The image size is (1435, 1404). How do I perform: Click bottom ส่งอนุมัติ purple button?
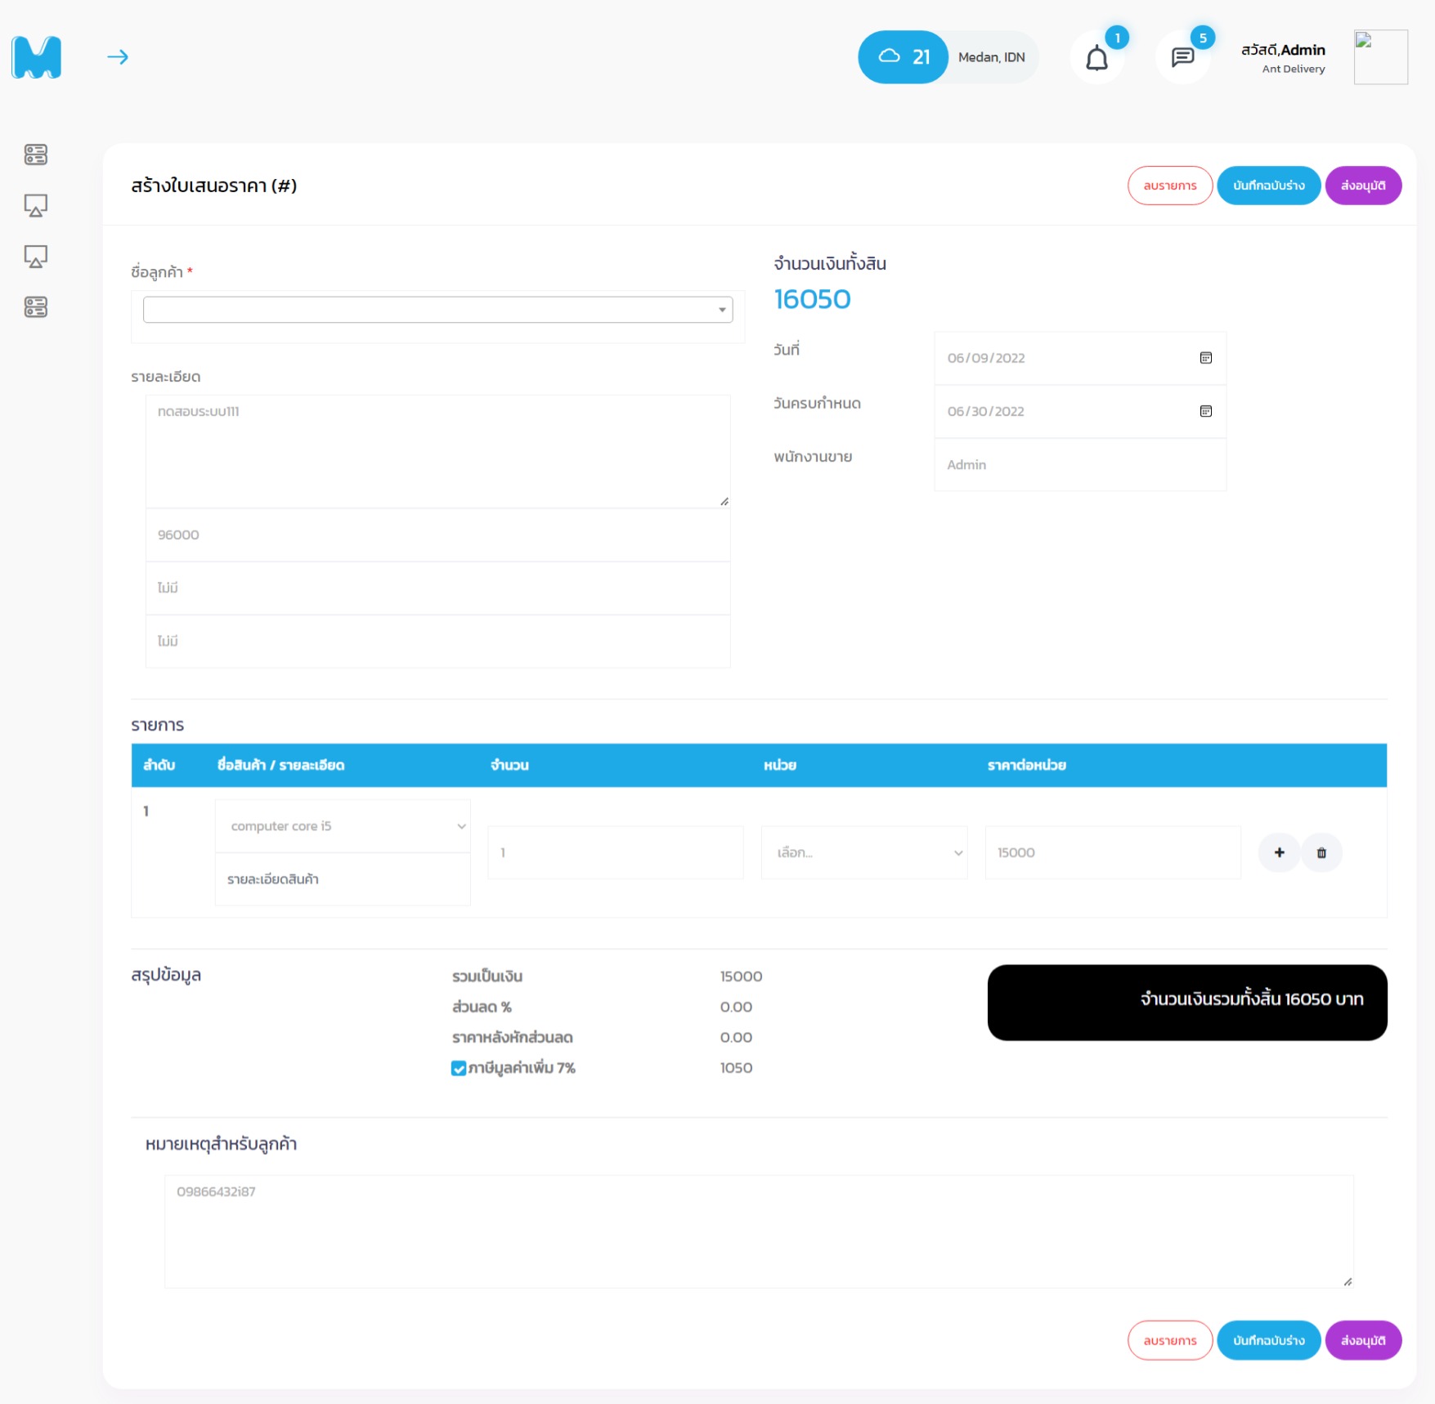coord(1363,1340)
